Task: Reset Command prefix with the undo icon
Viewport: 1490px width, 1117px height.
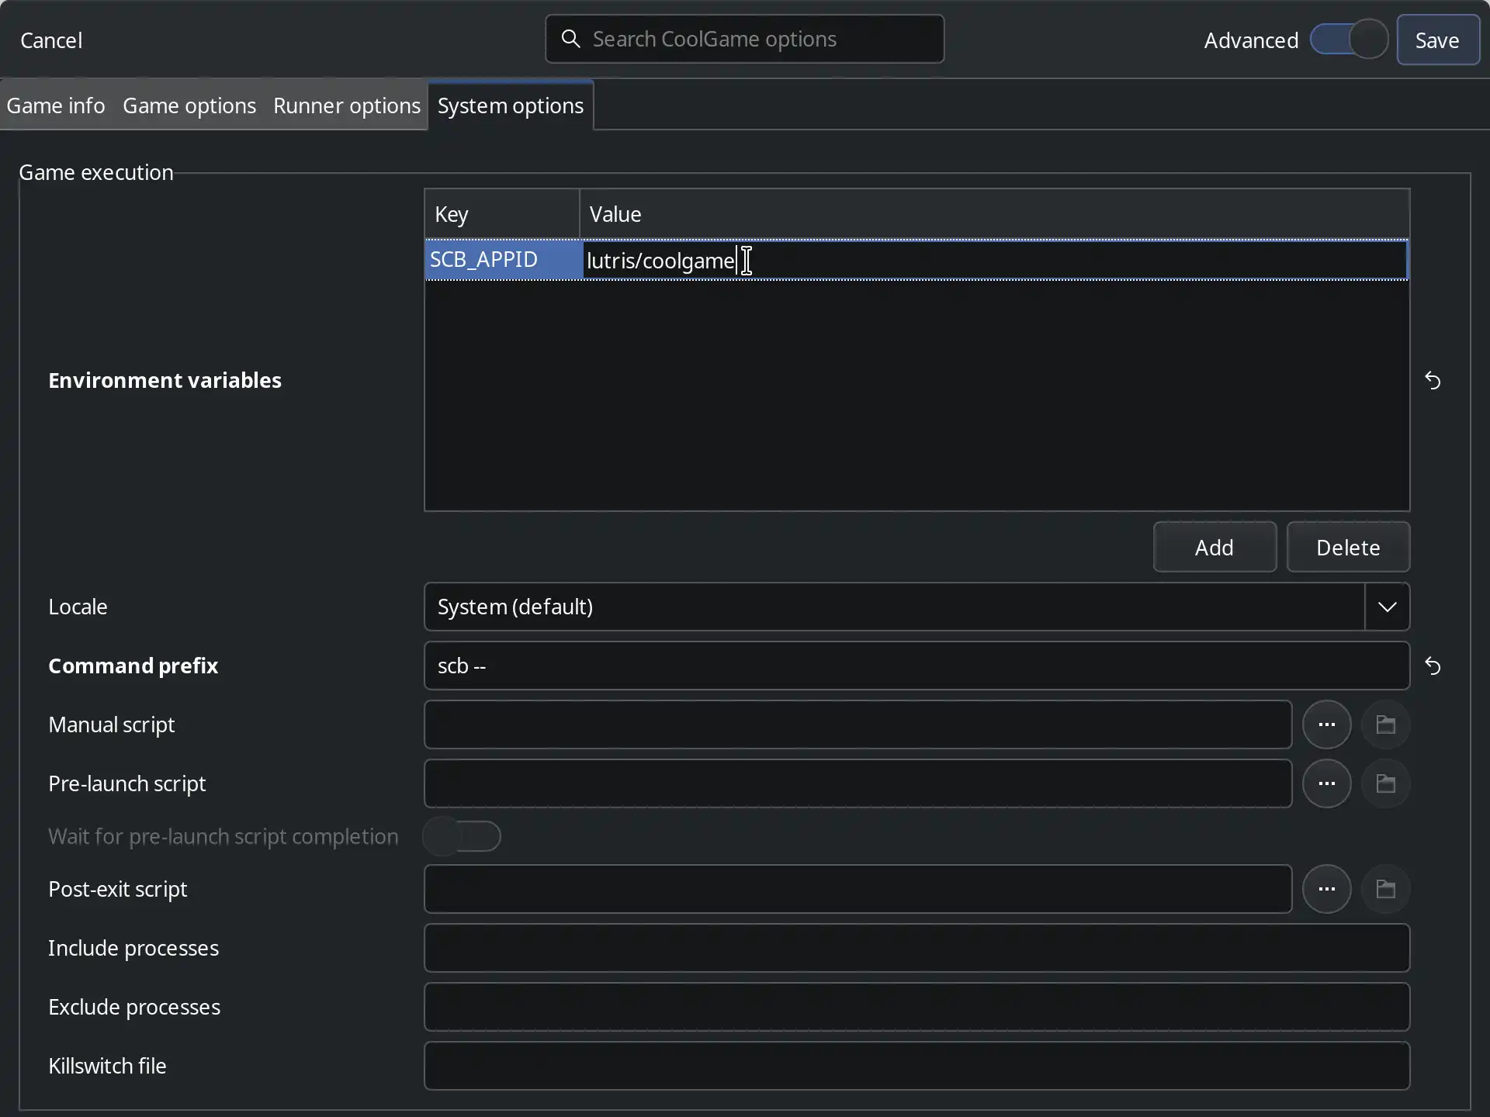Action: tap(1433, 666)
